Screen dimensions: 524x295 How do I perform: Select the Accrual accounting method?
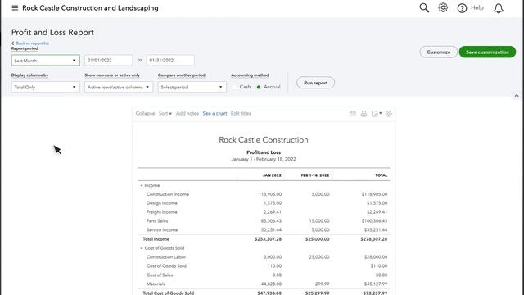[259, 87]
